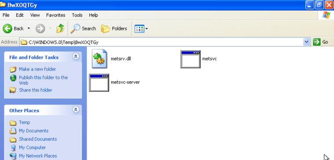Select the metsvc-server application icon
Screen dimensions: 334x160
pyautogui.click(x=99, y=83)
